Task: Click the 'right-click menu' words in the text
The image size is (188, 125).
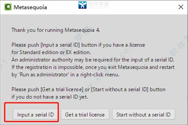Action: pyautogui.click(x=100, y=75)
